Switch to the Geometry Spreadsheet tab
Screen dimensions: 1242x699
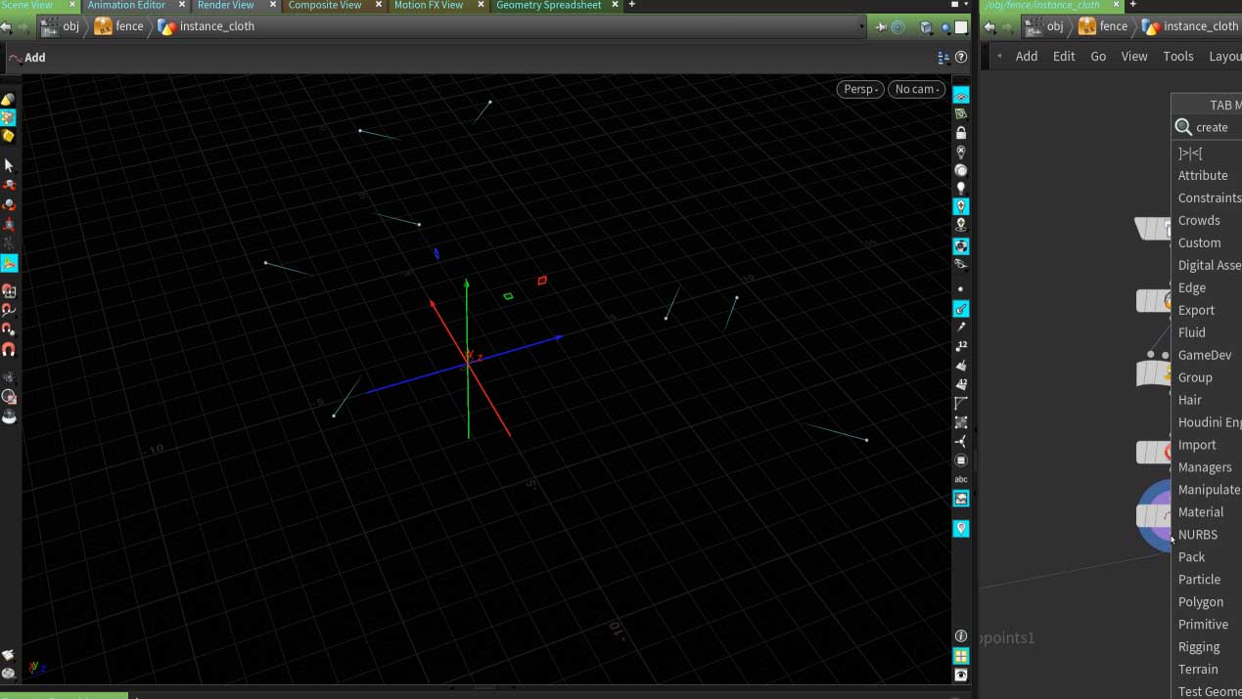pos(548,5)
